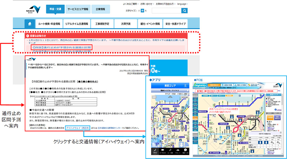Select the 企業情報 tab
Screen dimensions: 287x159
(x=100, y=9)
